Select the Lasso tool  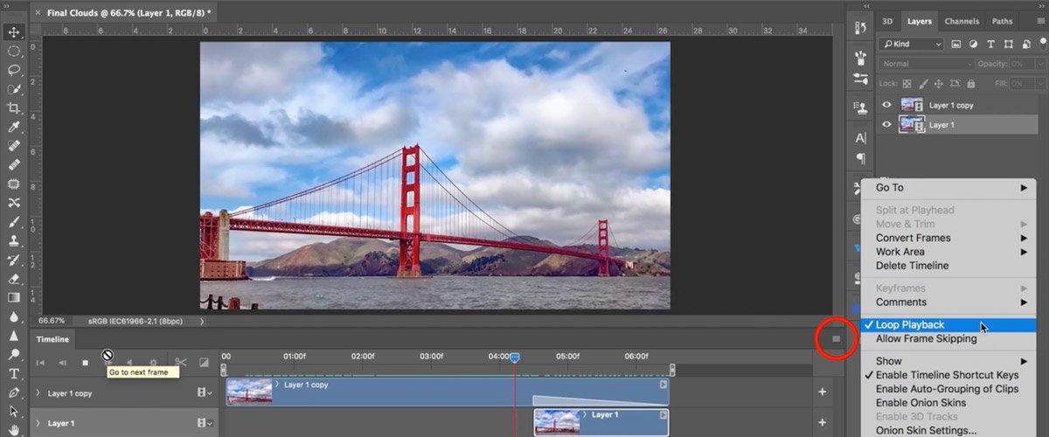click(x=14, y=70)
